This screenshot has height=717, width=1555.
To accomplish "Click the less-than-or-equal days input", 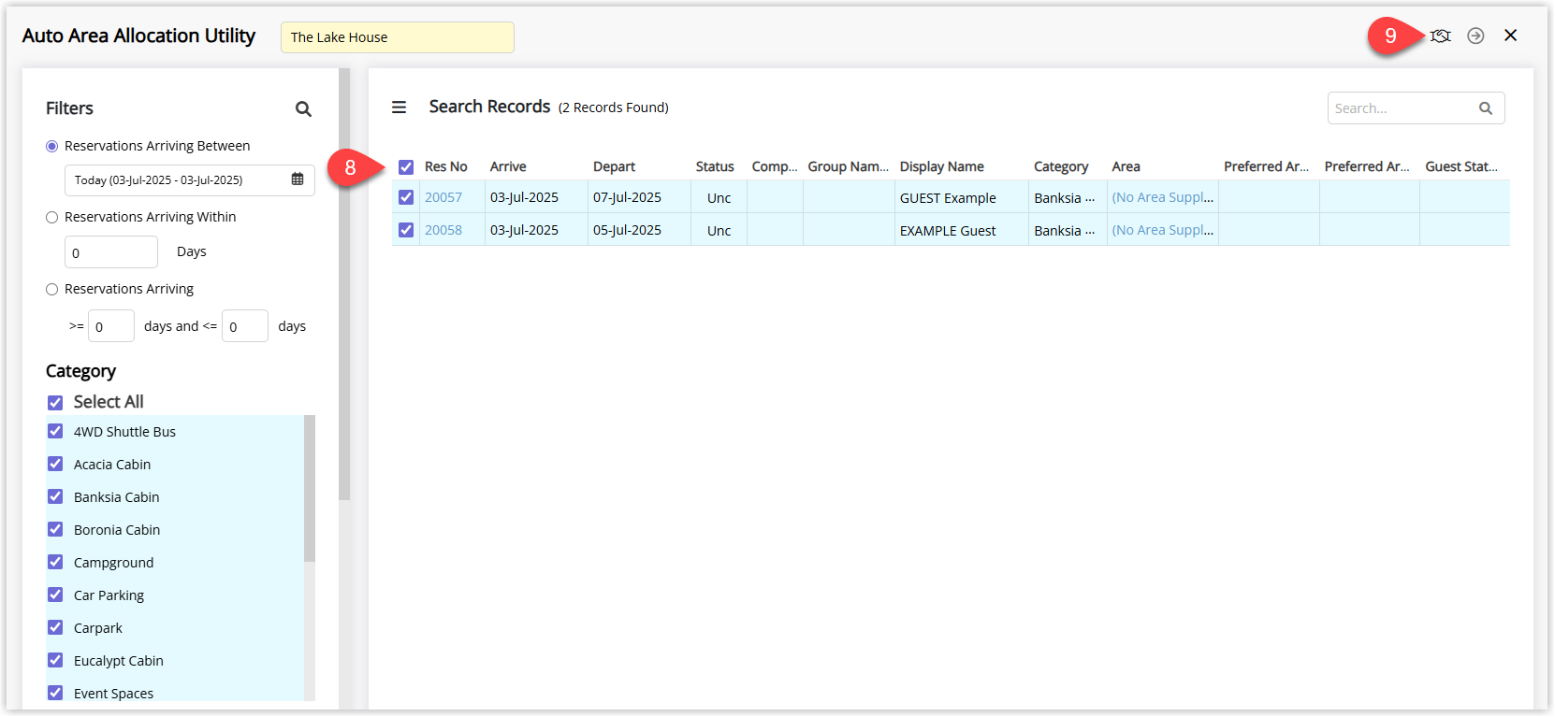I will (x=245, y=326).
